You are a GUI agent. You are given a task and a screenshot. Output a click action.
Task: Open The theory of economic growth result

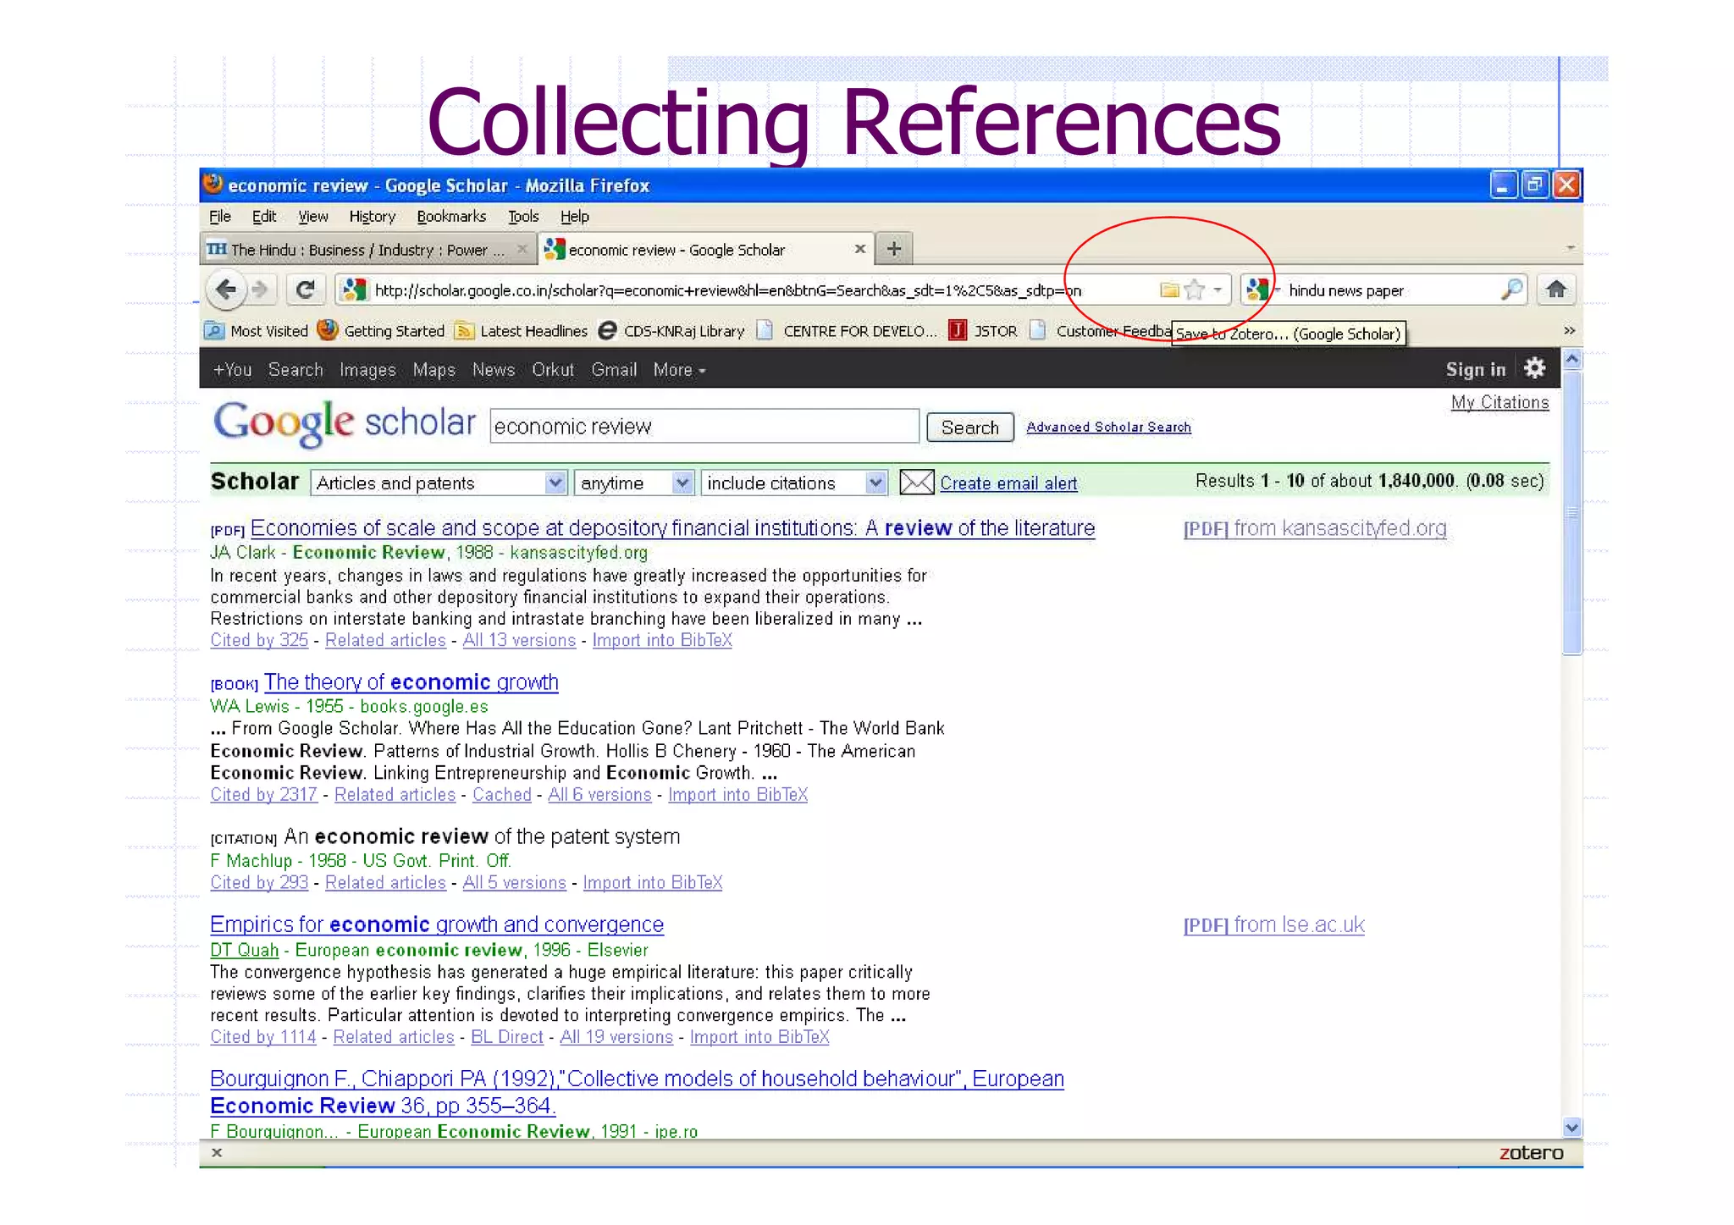[x=411, y=682]
